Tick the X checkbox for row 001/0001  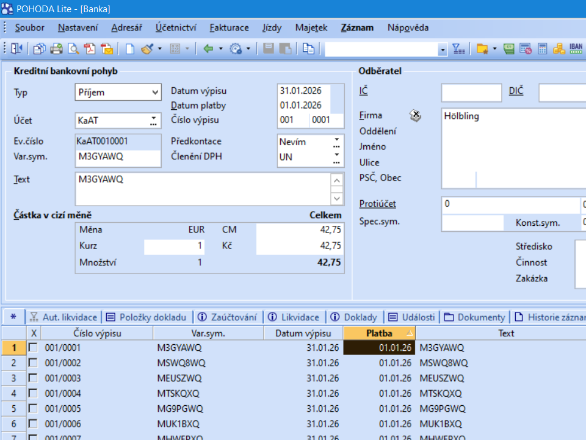pos(34,347)
